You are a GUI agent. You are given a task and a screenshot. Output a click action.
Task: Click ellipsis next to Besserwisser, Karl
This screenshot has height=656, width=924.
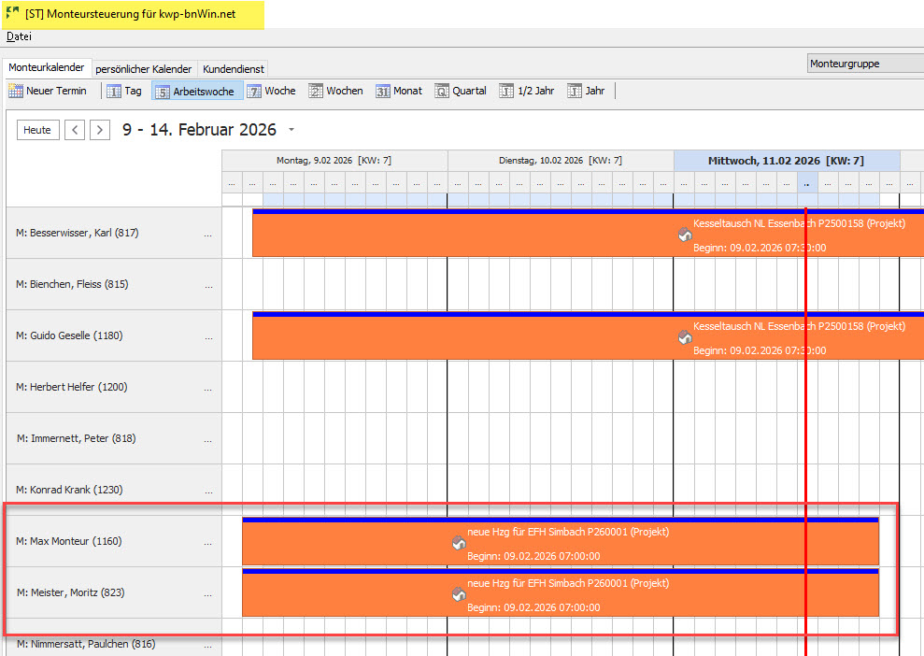pyautogui.click(x=208, y=234)
